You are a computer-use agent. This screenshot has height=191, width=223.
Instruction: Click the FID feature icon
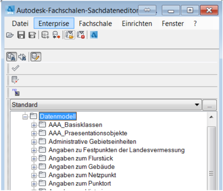tap(16, 92)
